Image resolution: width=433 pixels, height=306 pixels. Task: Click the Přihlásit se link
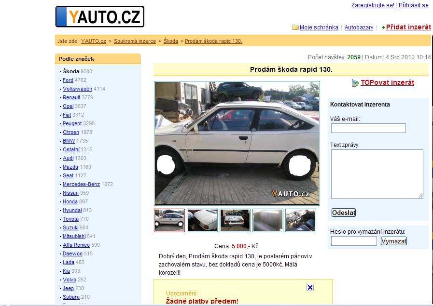413,5
